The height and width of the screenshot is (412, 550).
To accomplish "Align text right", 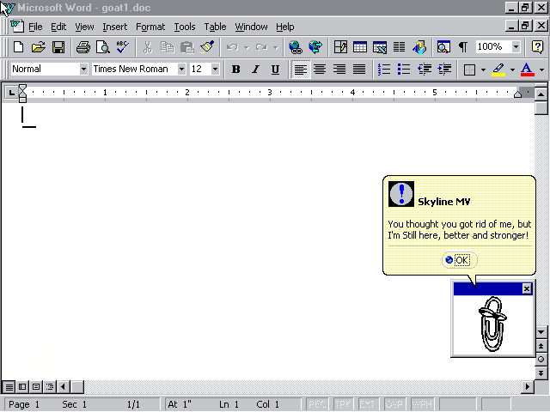I will pos(339,70).
